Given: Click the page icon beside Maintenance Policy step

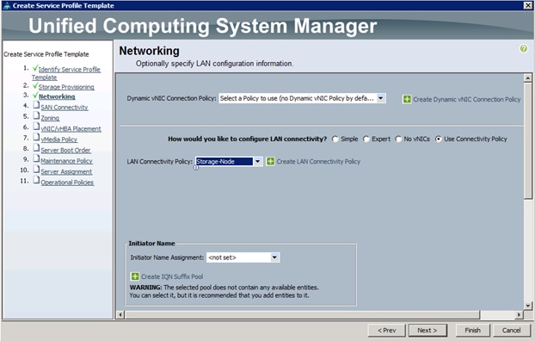Looking at the screenshot, I should pyautogui.click(x=36, y=158).
